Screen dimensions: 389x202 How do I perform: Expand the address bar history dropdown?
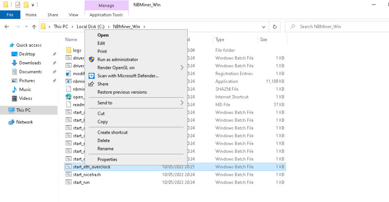coord(264,27)
